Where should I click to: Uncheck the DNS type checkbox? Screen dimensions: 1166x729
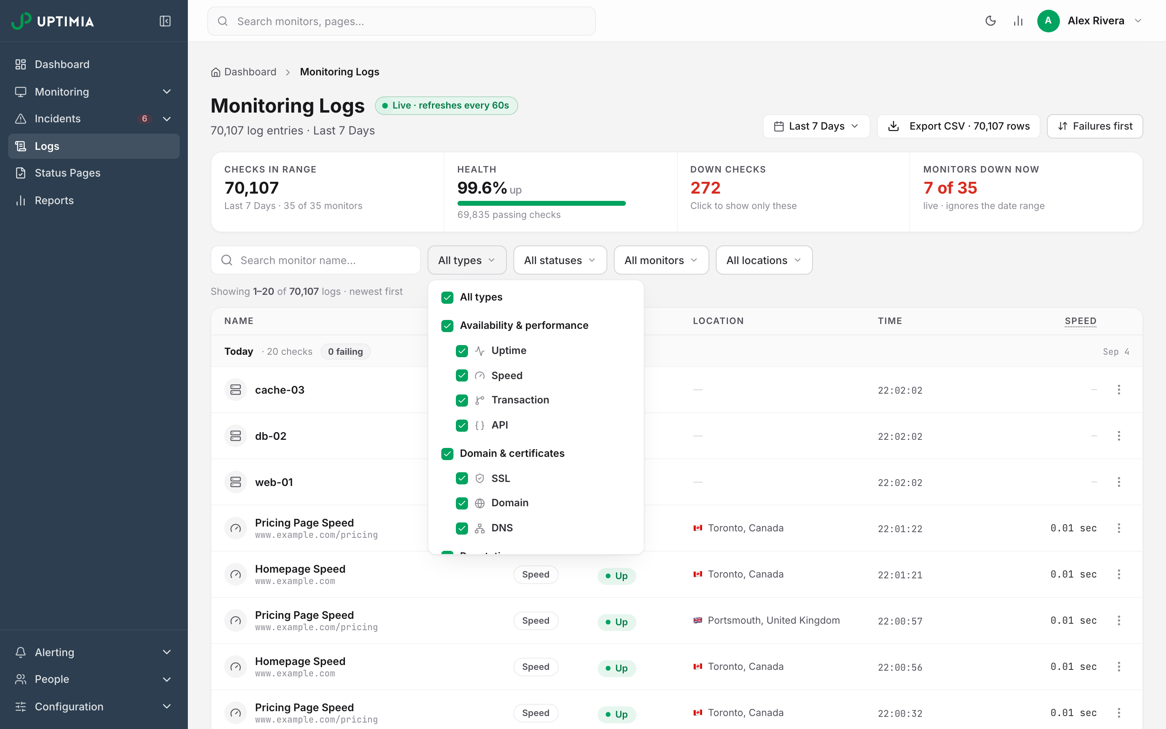tap(462, 529)
